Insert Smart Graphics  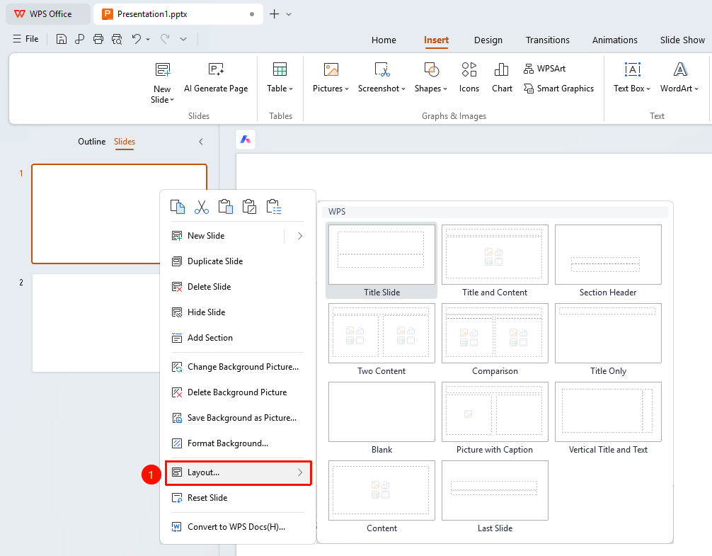click(558, 89)
